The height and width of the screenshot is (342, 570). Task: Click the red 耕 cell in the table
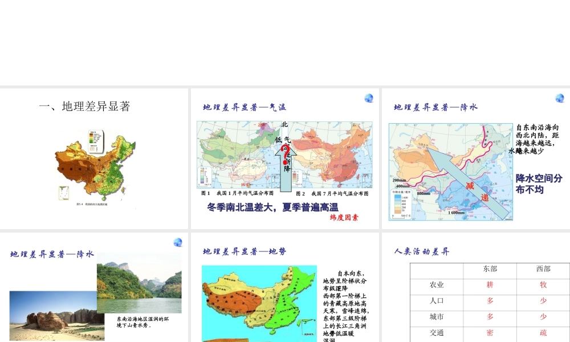[x=490, y=285]
